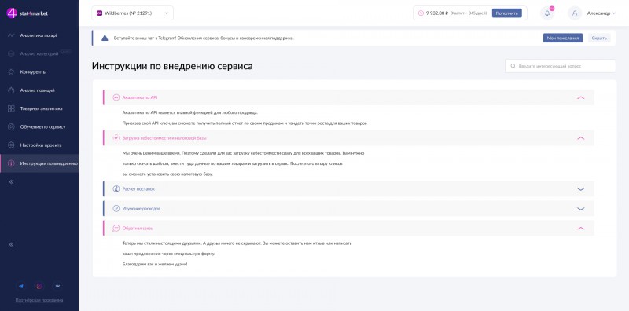Click the line Теперь мы стали настоящими друзьями
The height and width of the screenshot is (311, 629).
pyautogui.click(x=237, y=243)
